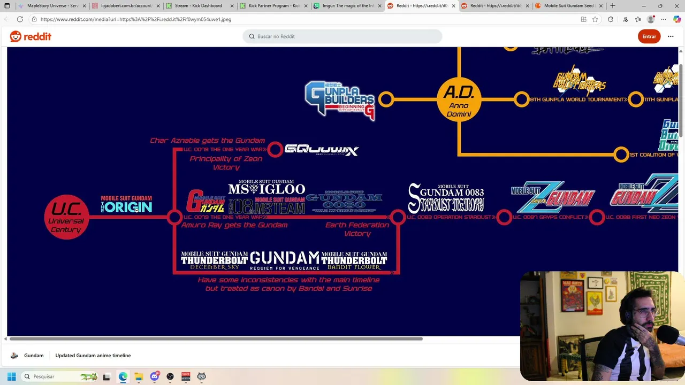Click the orange Entrar login button
This screenshot has height=385, width=685.
coord(649,36)
